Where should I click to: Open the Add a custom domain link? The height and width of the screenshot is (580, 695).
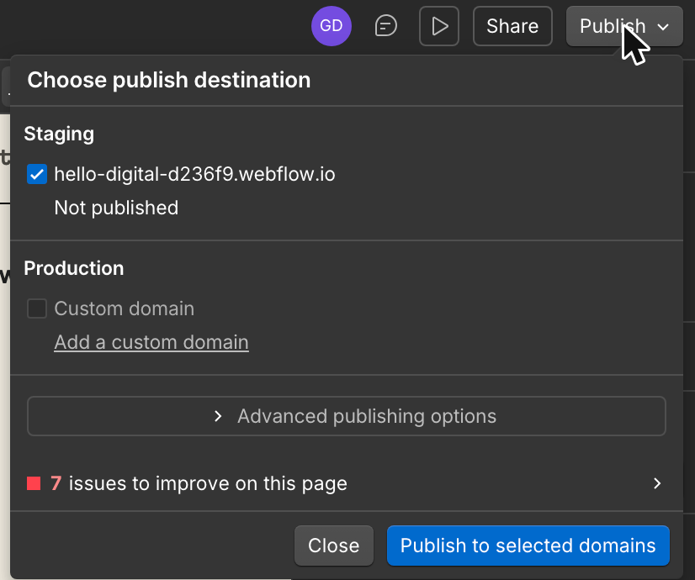151,342
